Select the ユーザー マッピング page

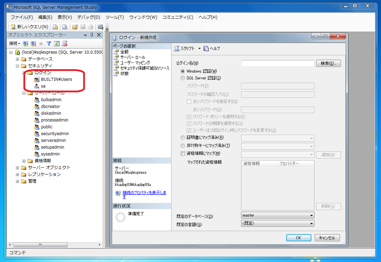135,62
